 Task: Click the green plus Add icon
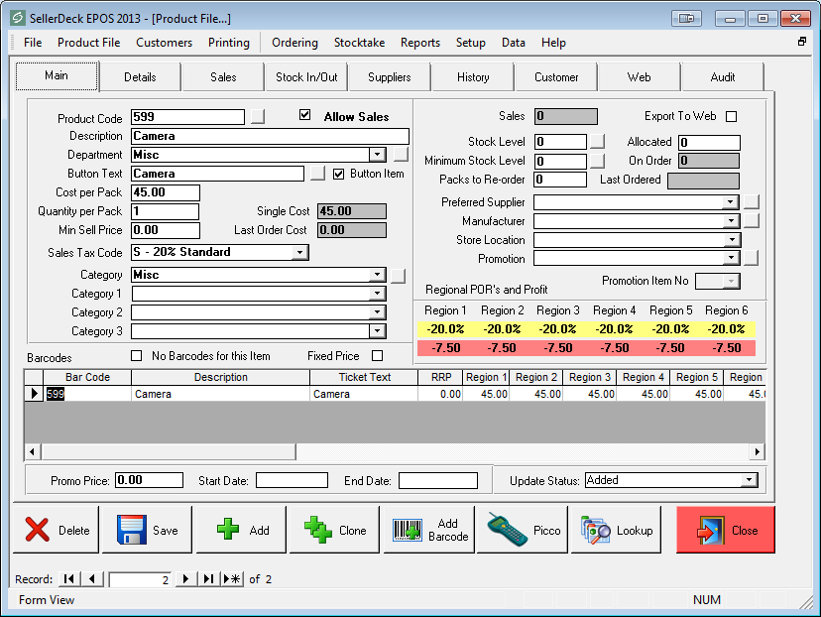pyautogui.click(x=227, y=530)
